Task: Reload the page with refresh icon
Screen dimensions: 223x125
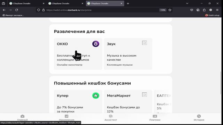Action: click(x=17, y=10)
